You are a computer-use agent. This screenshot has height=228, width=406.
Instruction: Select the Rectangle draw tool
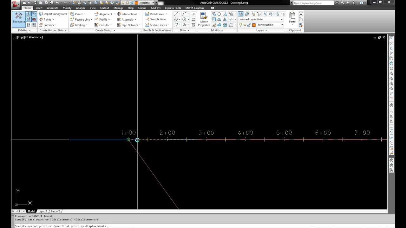tap(193, 19)
